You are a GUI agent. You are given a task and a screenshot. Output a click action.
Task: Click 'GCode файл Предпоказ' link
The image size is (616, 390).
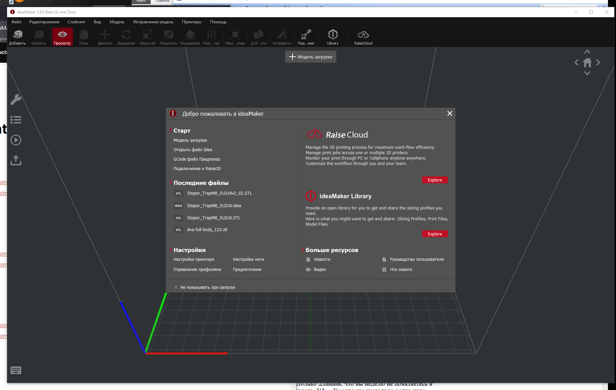click(197, 159)
